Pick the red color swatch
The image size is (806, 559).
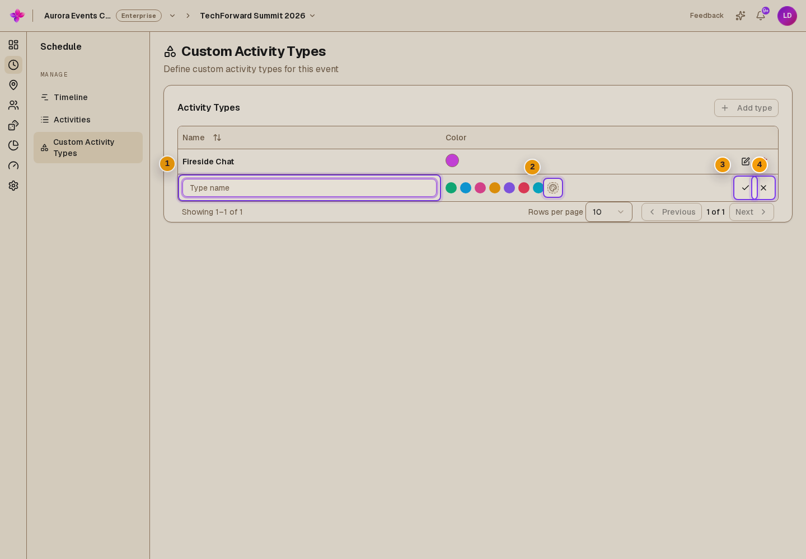click(524, 188)
